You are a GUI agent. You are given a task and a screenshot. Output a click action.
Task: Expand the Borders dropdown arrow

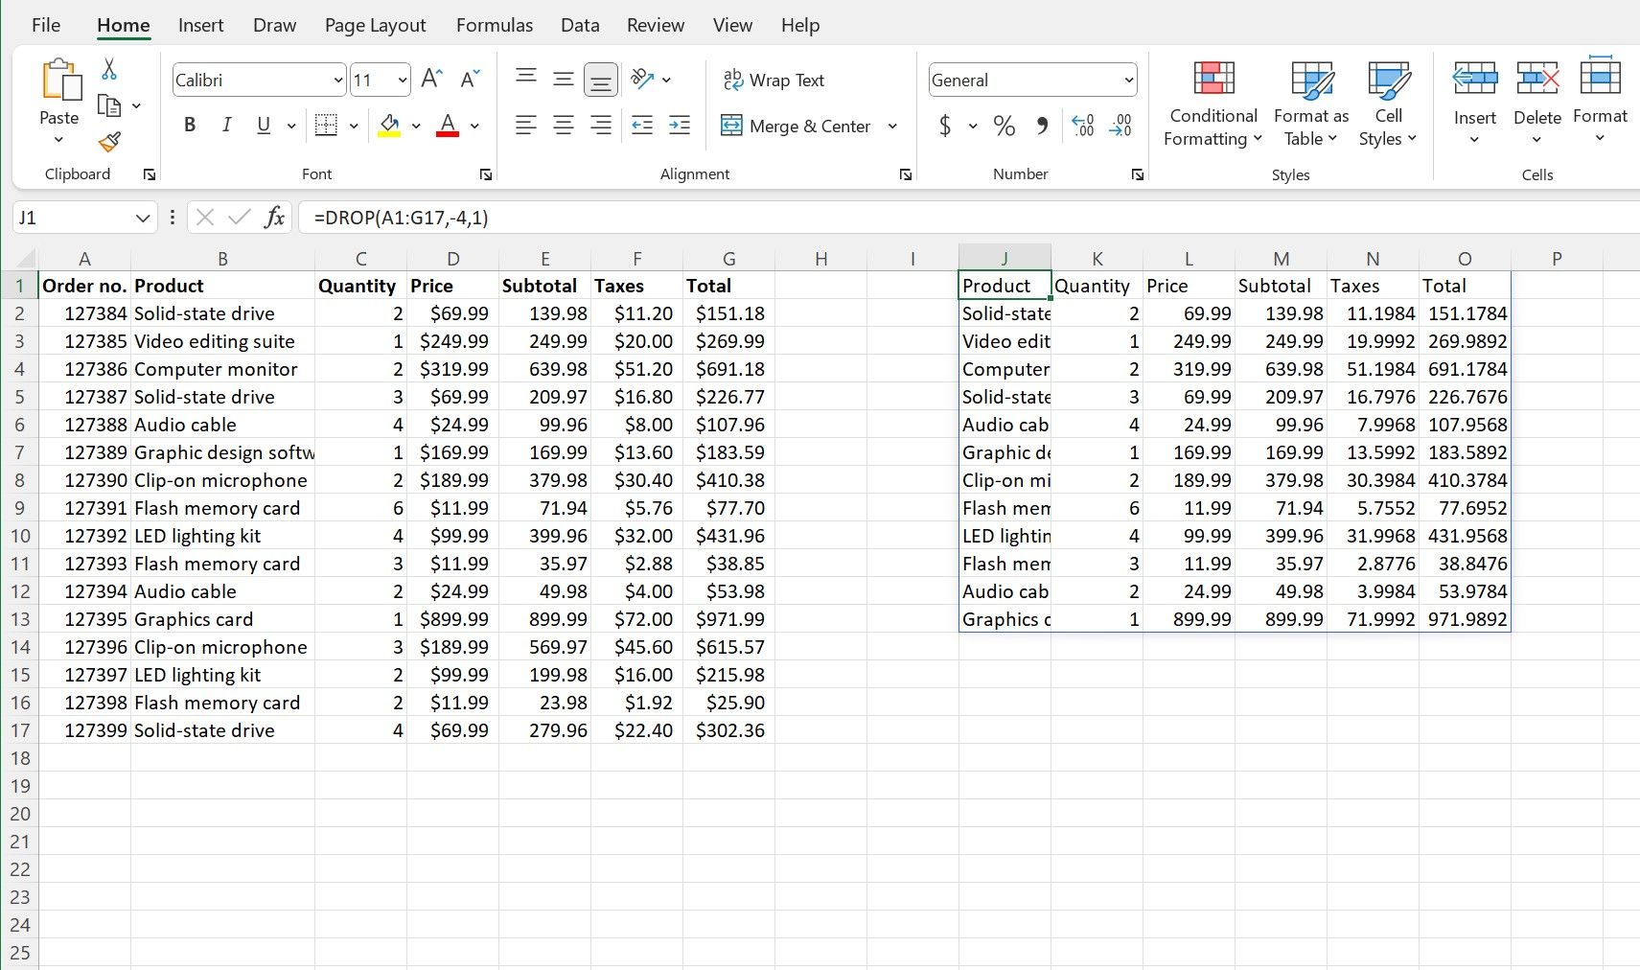coord(353,126)
